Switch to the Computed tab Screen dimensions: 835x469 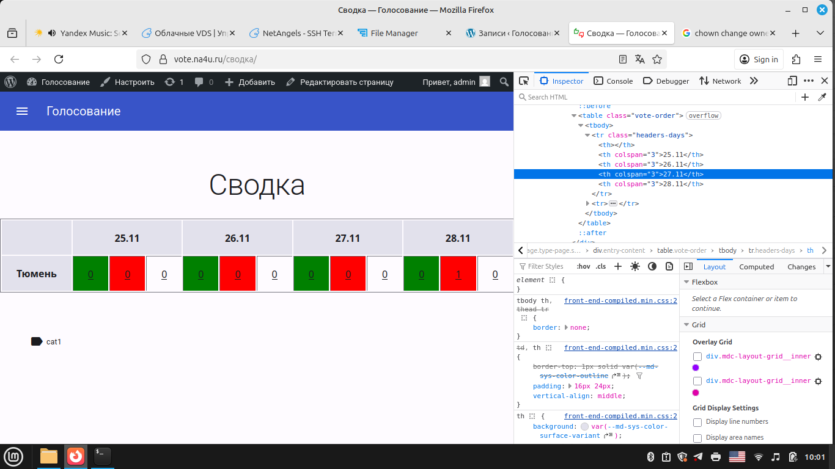pyautogui.click(x=756, y=266)
